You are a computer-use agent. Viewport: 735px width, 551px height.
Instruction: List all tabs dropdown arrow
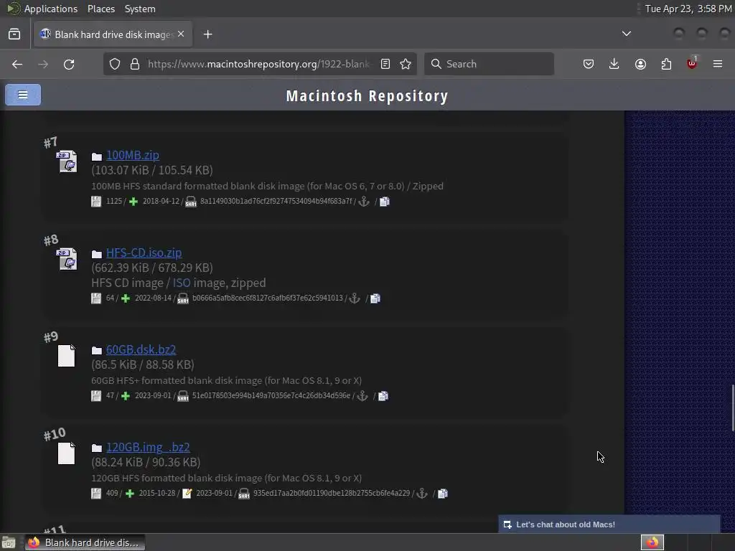coord(626,34)
